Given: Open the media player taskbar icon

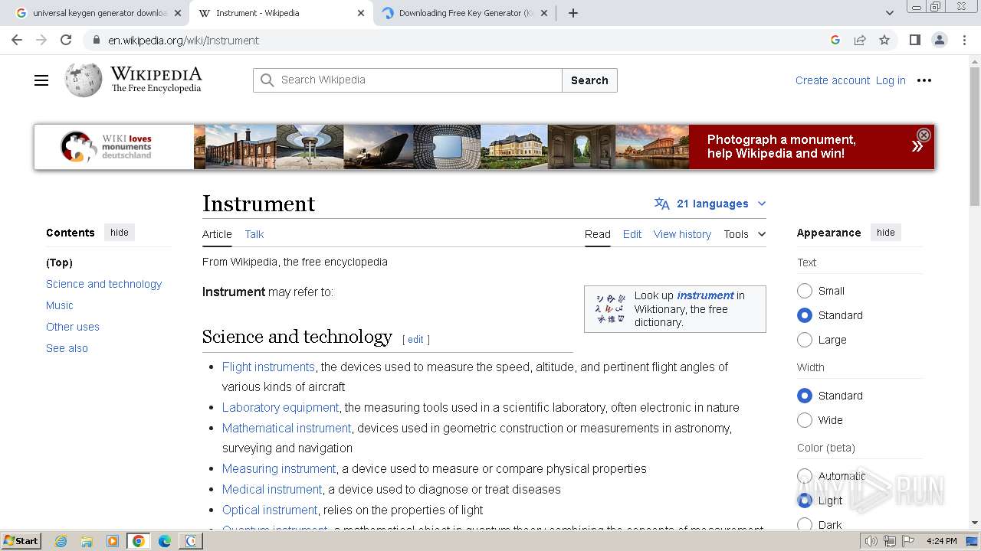Looking at the screenshot, I should [113, 541].
